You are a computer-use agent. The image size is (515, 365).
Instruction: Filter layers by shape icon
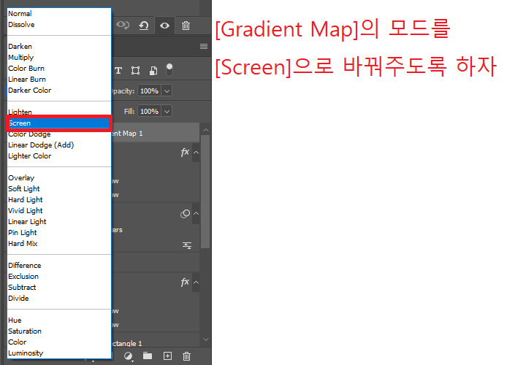[x=135, y=70]
